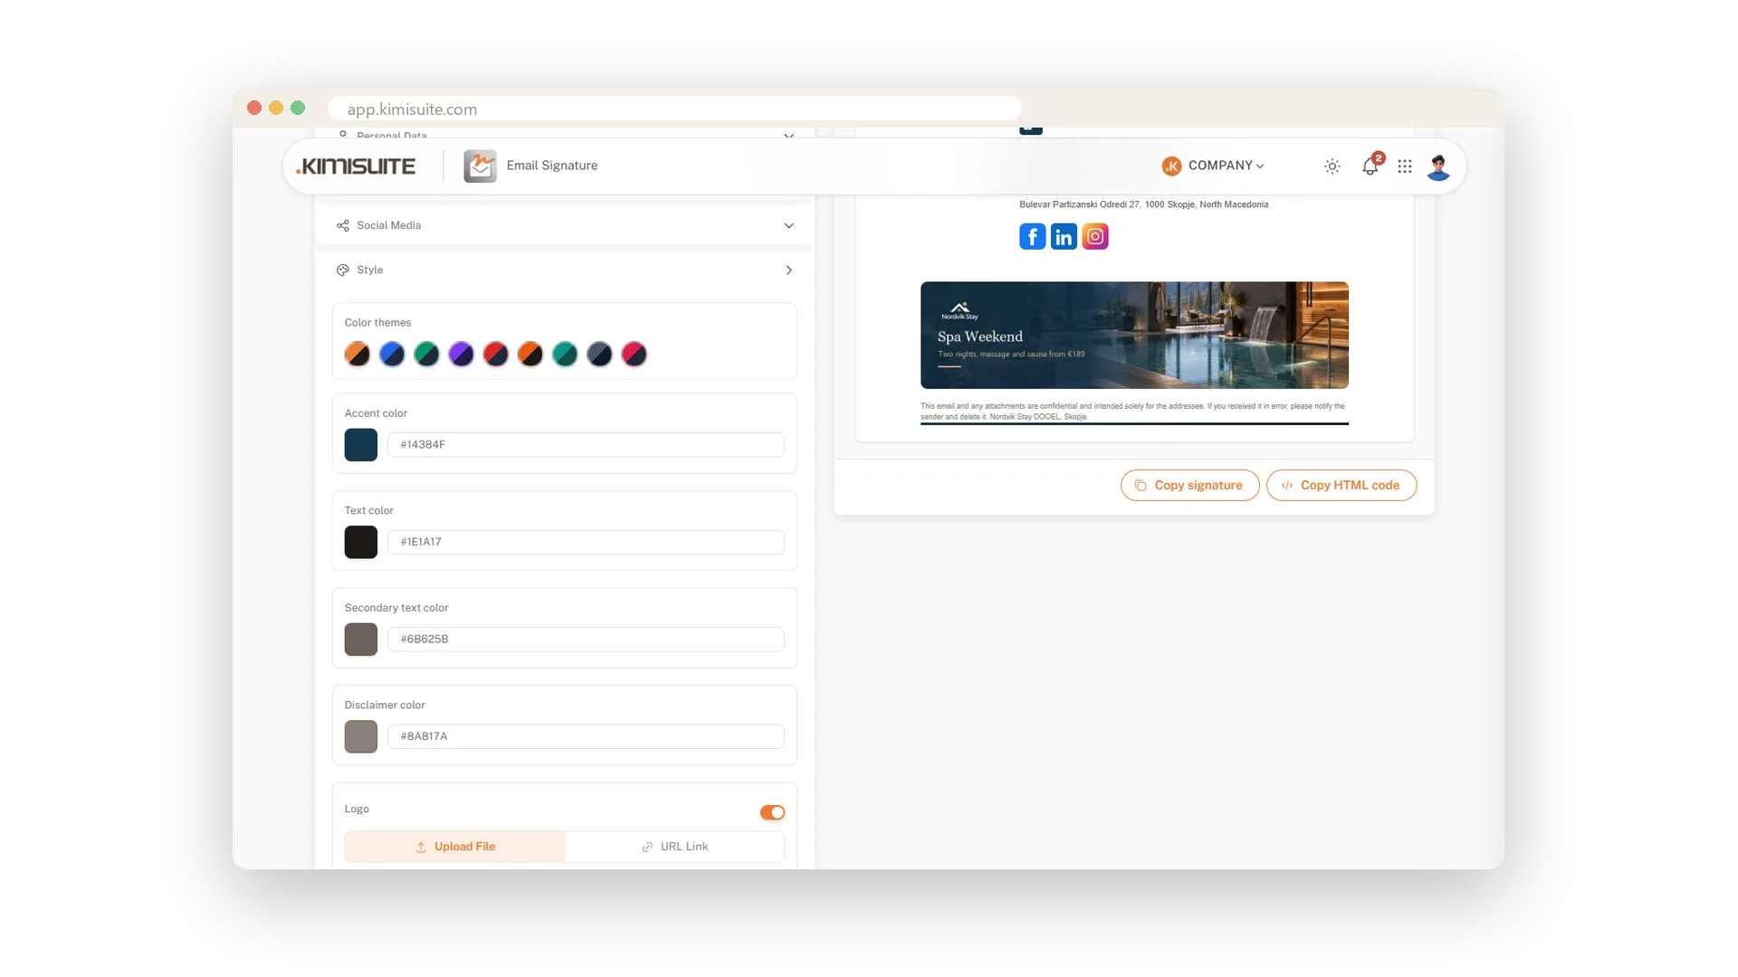Click the Instagram icon in signature preview
1738x977 pixels.
1095,237
